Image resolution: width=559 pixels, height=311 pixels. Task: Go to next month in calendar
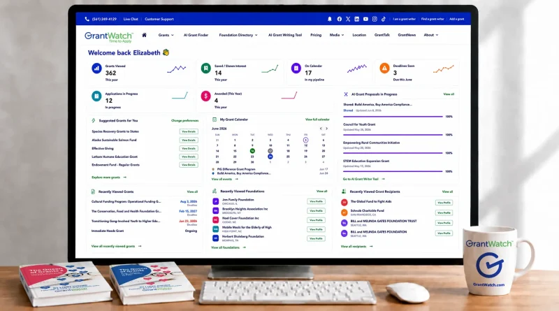pyautogui.click(x=326, y=129)
